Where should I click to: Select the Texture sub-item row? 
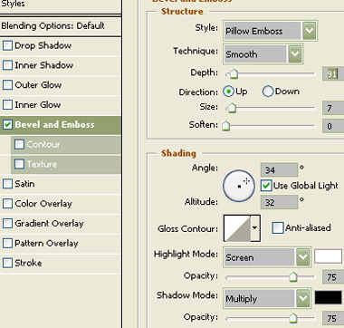pos(66,164)
